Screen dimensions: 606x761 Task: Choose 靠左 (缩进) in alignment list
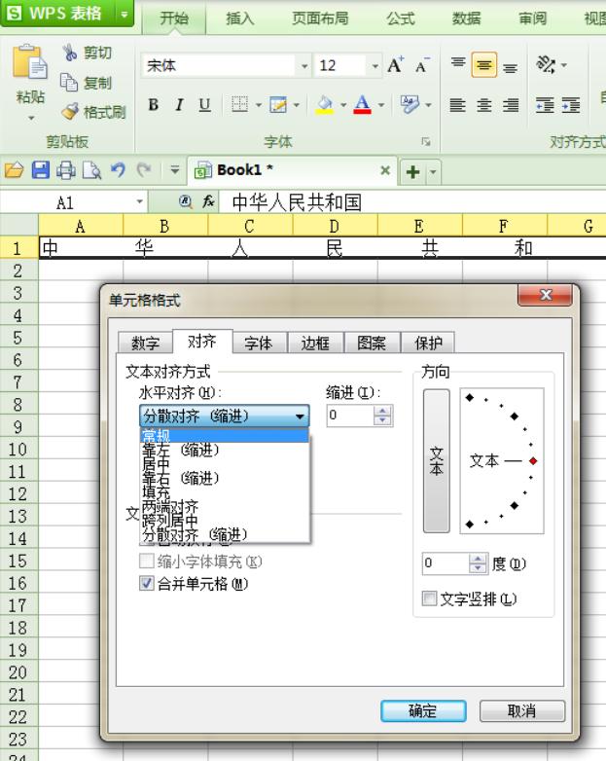225,450
